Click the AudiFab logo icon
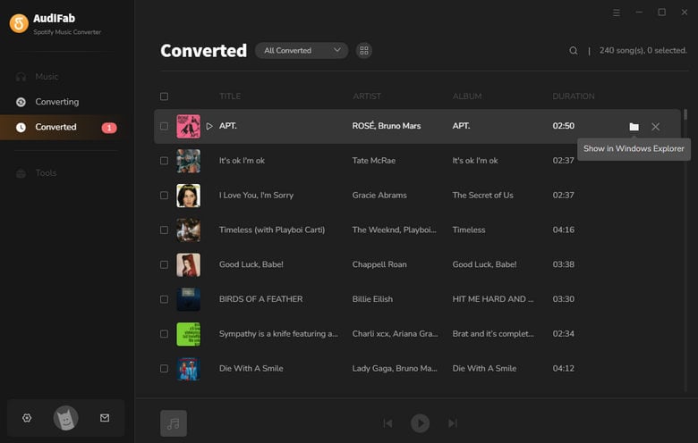Screen dimensions: 698x443 pyautogui.click(x=19, y=23)
